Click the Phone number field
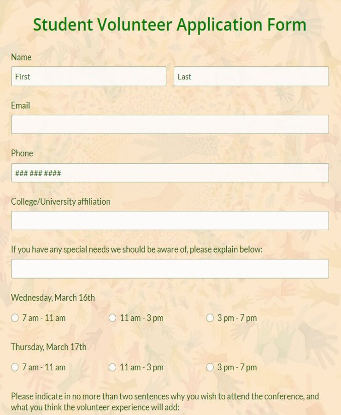This screenshot has height=415, width=341. (170, 173)
